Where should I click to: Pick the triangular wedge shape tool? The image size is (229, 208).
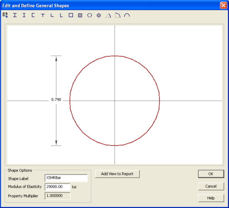pos(108,16)
